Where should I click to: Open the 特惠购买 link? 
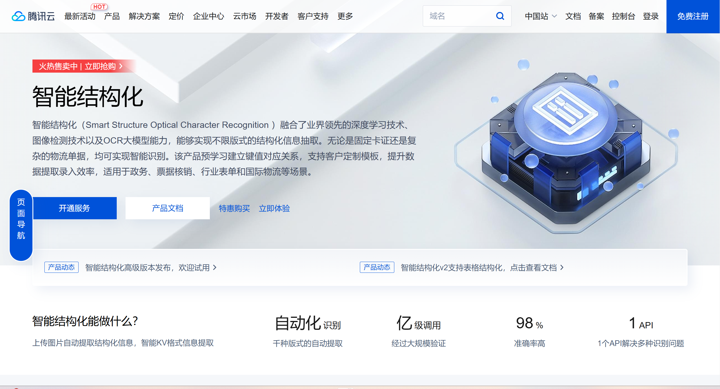tap(234, 208)
